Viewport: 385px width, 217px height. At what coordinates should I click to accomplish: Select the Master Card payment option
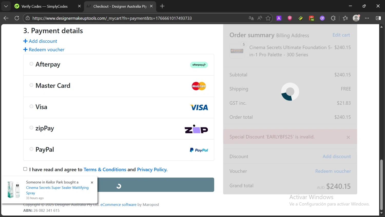31,85
